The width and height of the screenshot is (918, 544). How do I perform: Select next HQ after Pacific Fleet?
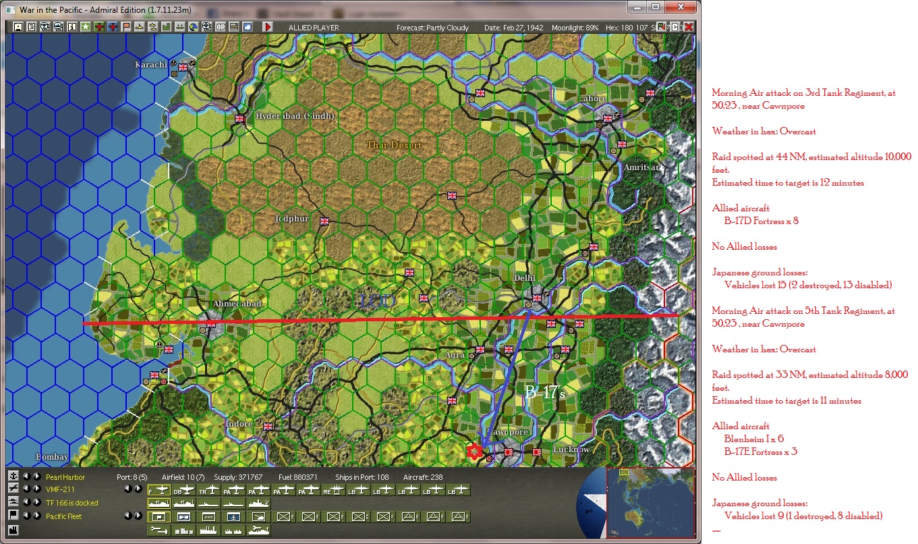click(37, 516)
